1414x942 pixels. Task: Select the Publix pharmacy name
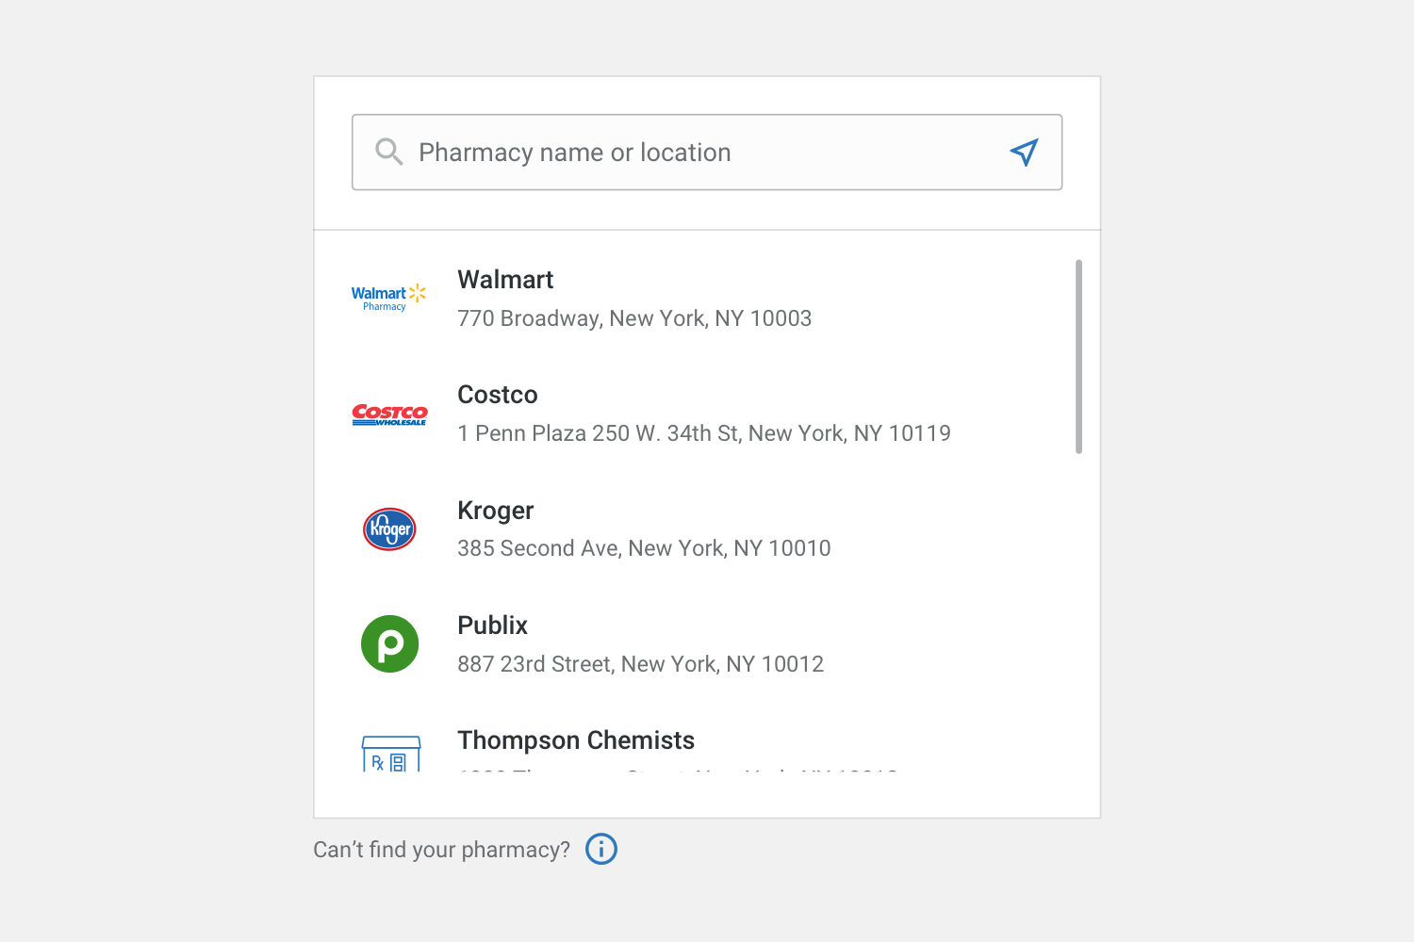(x=493, y=625)
